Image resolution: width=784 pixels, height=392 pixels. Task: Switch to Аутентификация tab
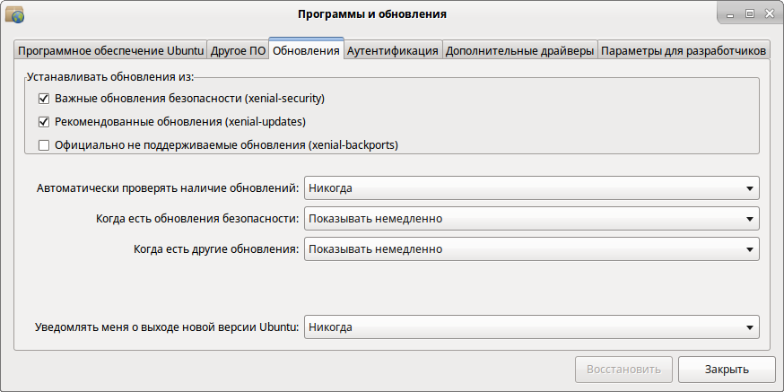click(x=393, y=50)
